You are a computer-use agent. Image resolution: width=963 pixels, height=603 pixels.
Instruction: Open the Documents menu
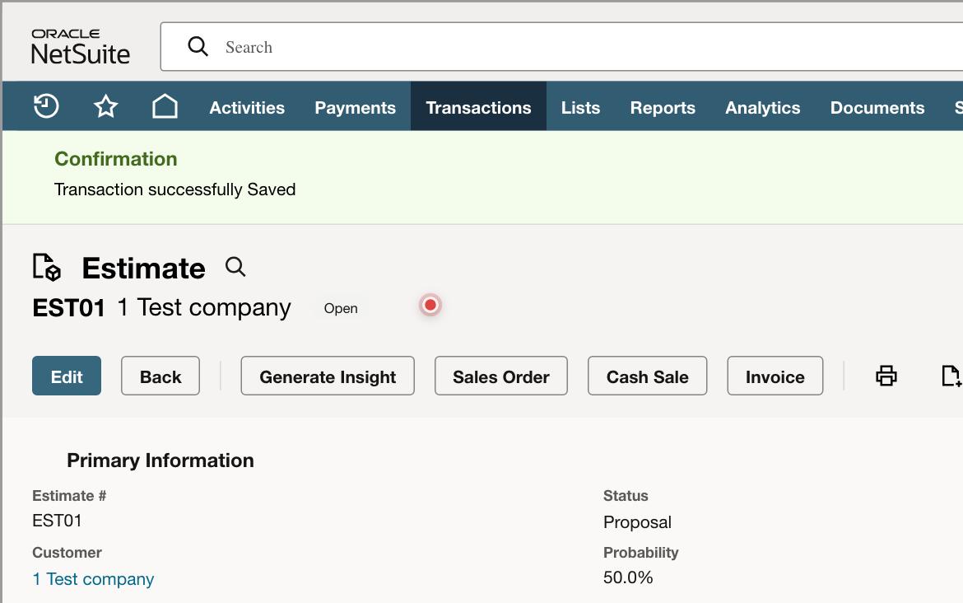(877, 108)
